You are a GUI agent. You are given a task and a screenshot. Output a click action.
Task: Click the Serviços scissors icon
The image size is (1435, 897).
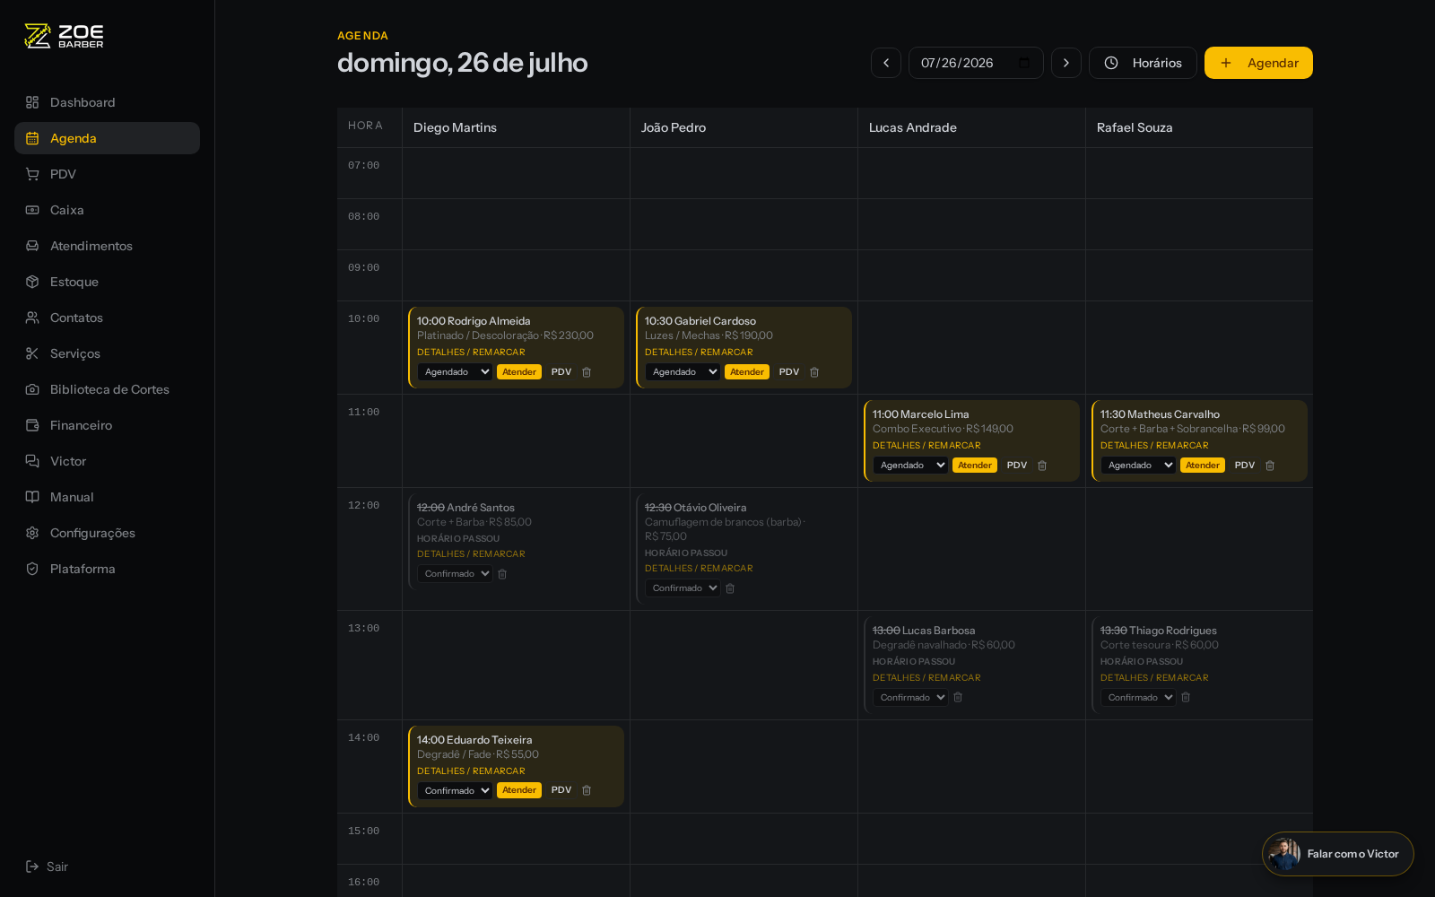(x=32, y=353)
